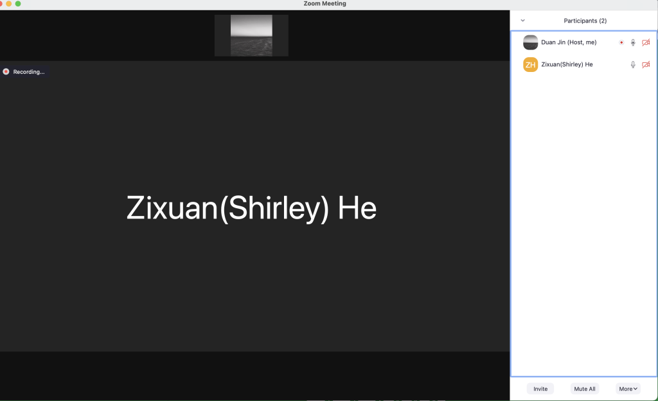Click the large Zixuan(Shirley) He name in the video area
The image size is (658, 401).
coord(251,208)
